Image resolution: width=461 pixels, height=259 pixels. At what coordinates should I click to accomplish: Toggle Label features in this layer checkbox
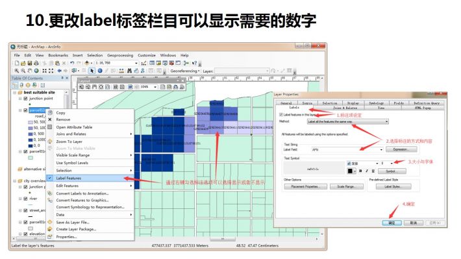tap(281, 115)
